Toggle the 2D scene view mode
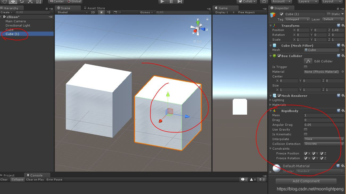Screen dimensions: 346x194 point(93,12)
